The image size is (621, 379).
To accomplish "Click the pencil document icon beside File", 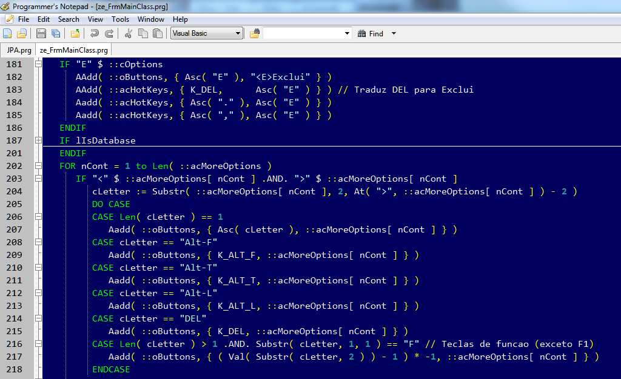I will [9, 19].
